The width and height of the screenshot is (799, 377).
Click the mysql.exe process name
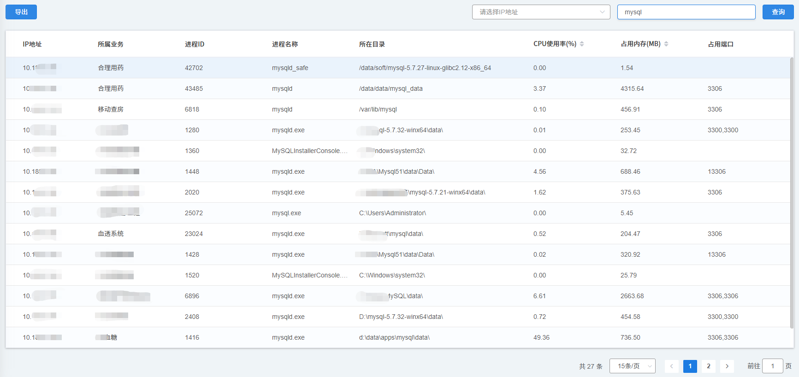pyautogui.click(x=286, y=213)
